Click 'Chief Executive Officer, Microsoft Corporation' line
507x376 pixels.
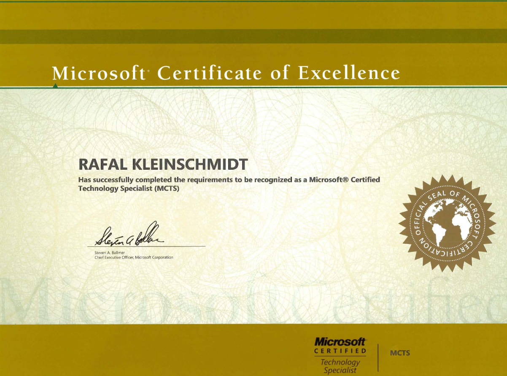coord(134,257)
